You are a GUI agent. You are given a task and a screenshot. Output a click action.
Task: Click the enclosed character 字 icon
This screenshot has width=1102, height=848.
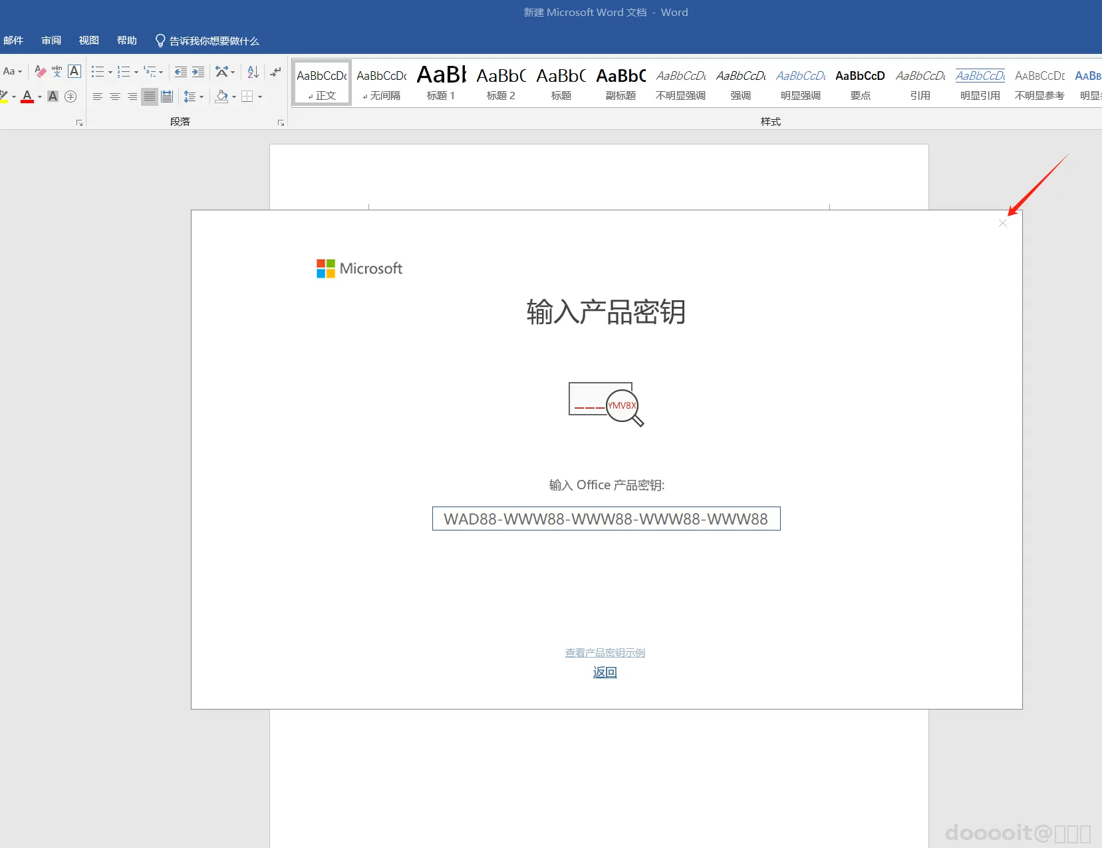tap(70, 97)
